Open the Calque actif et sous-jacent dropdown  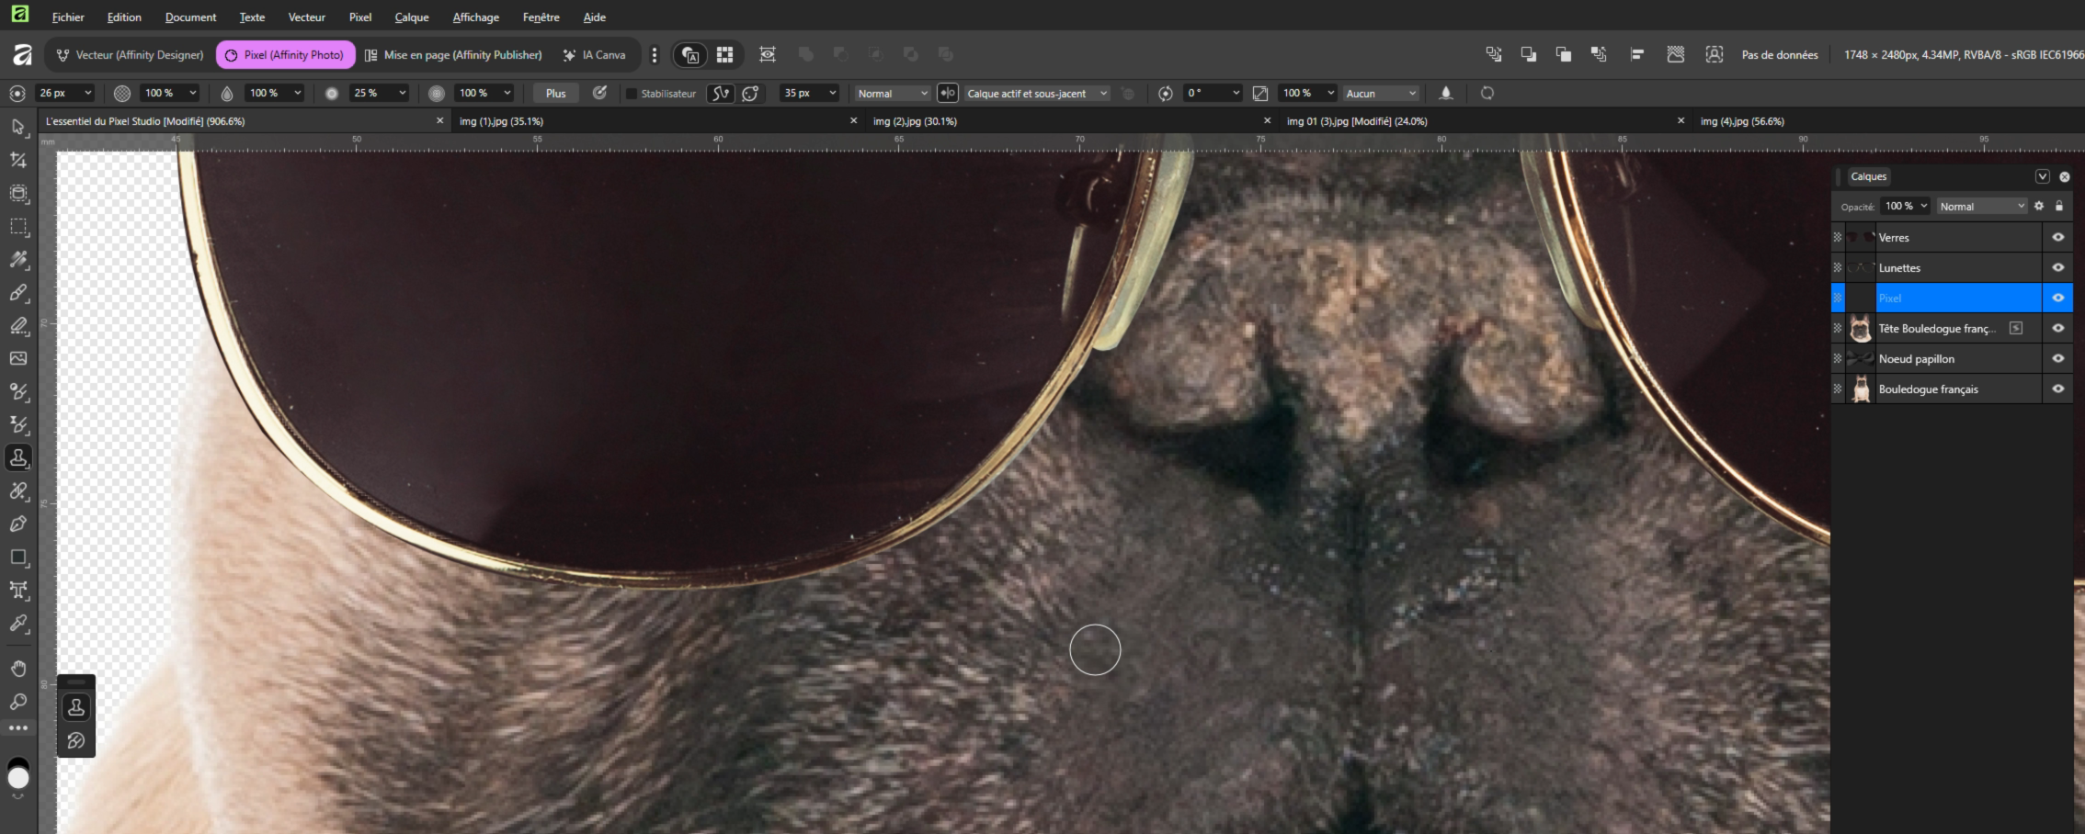1036,94
